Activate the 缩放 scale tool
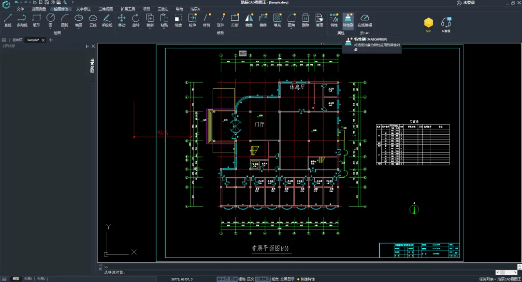 tap(178, 20)
